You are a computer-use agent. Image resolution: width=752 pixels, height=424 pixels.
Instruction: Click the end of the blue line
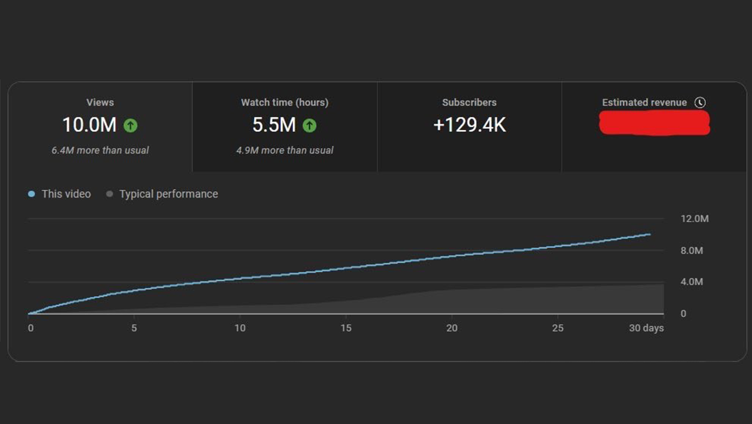(649, 234)
